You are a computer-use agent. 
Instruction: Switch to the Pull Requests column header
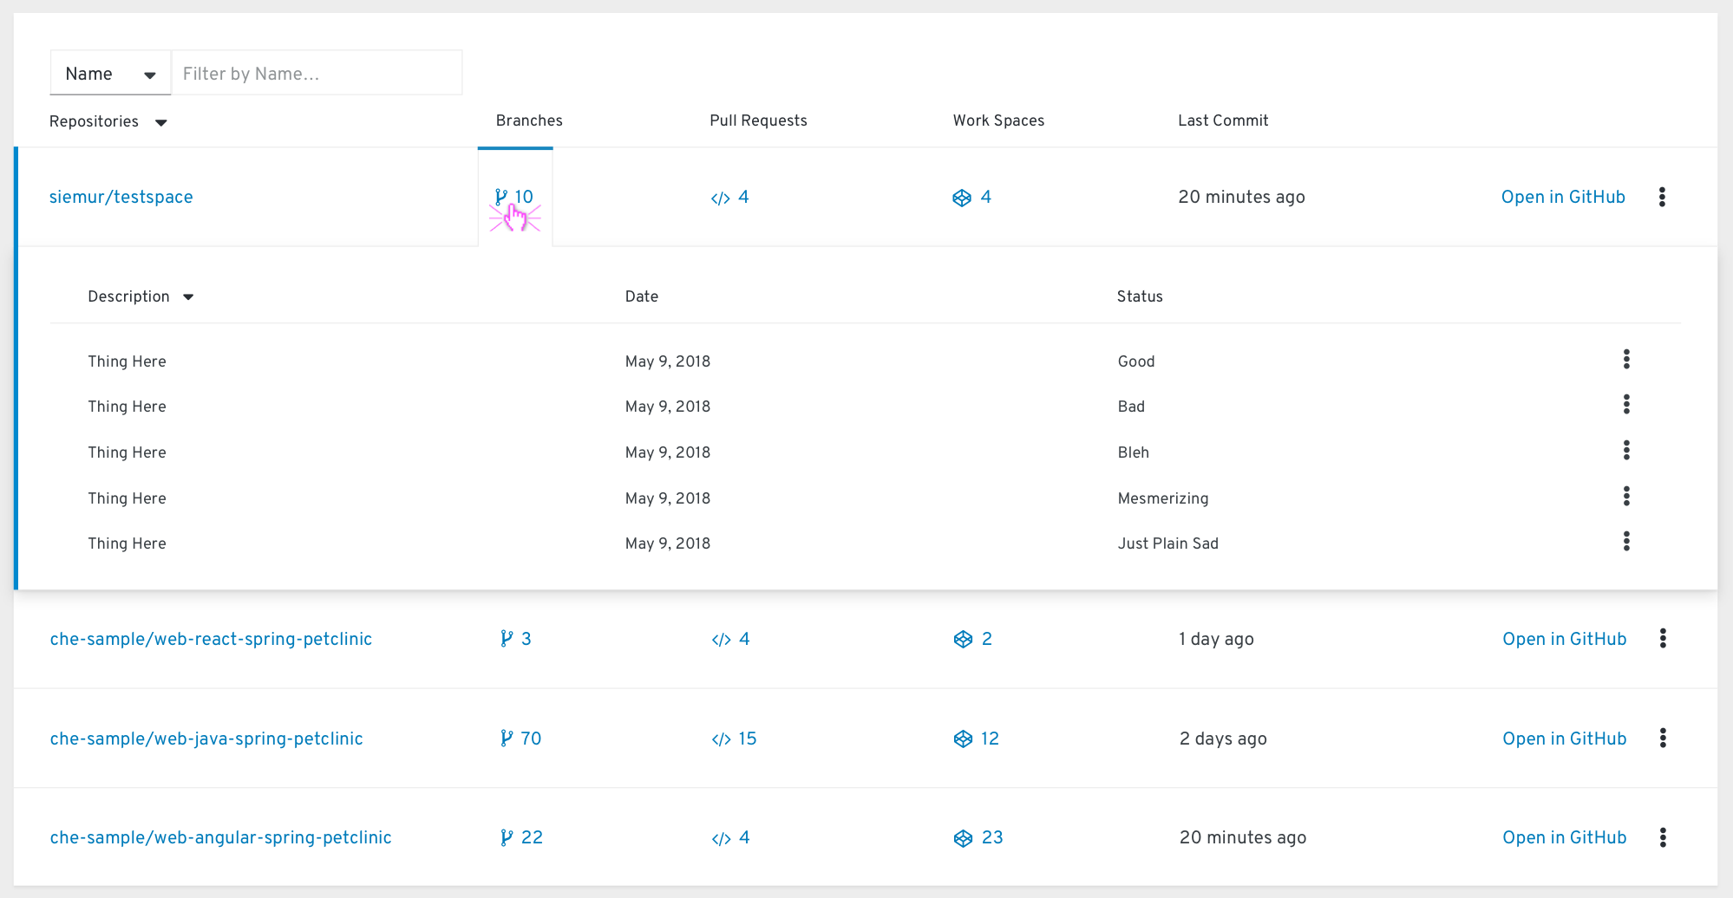(x=758, y=120)
